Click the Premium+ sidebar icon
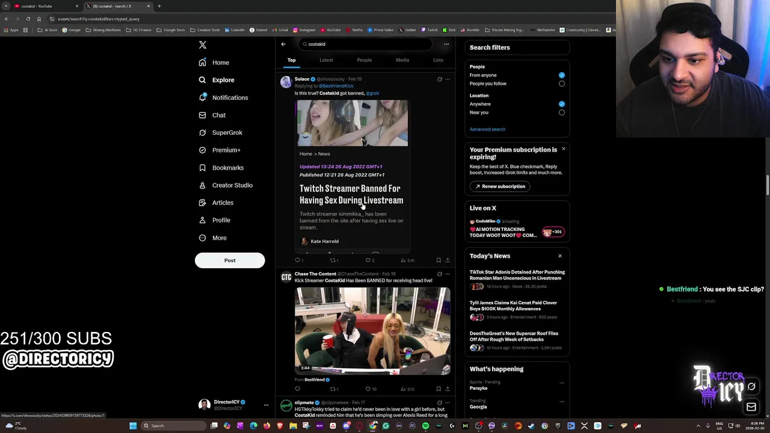This screenshot has width=770, height=433. pyautogui.click(x=203, y=150)
